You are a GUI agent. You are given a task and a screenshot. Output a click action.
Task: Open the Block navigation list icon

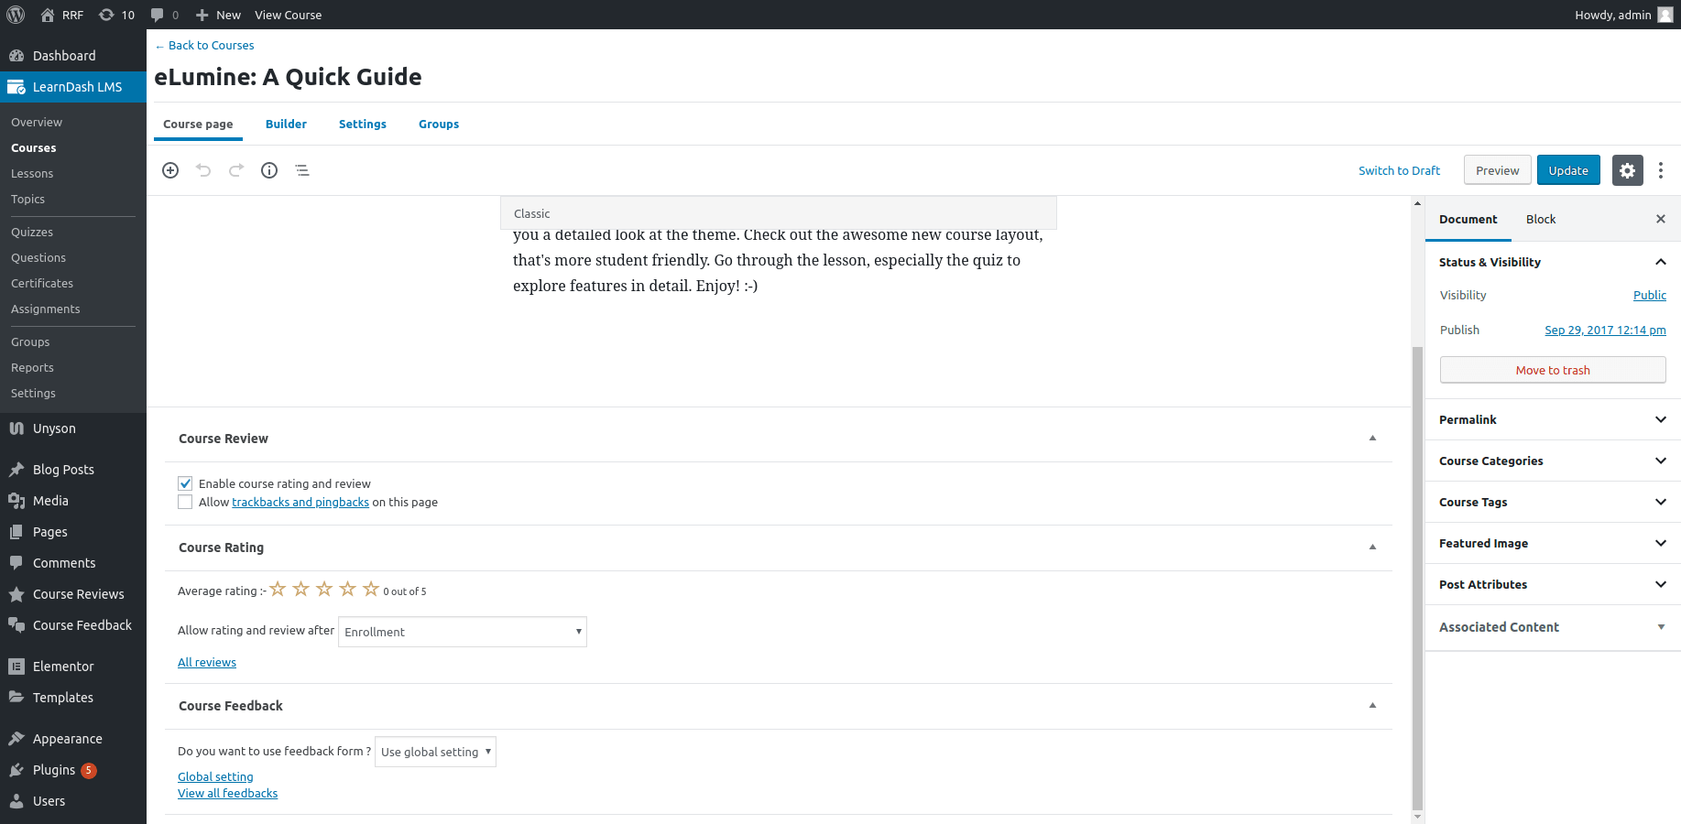(302, 170)
